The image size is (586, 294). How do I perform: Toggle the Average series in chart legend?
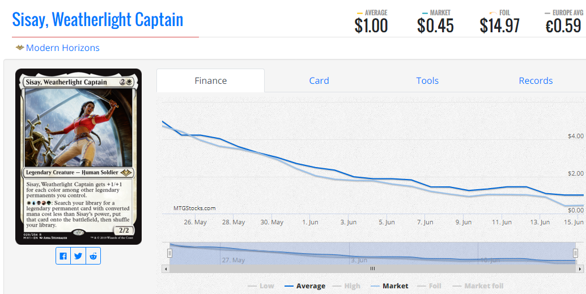pyautogui.click(x=304, y=286)
